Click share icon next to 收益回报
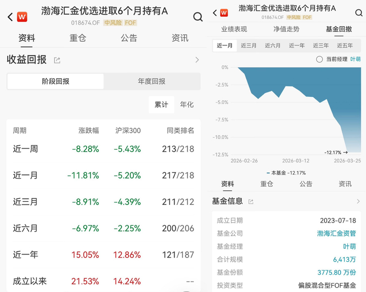This screenshot has width=366, height=292. [57, 60]
